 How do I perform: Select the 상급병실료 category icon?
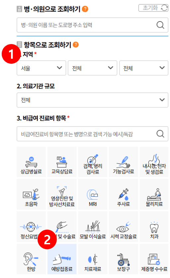pos(31,162)
